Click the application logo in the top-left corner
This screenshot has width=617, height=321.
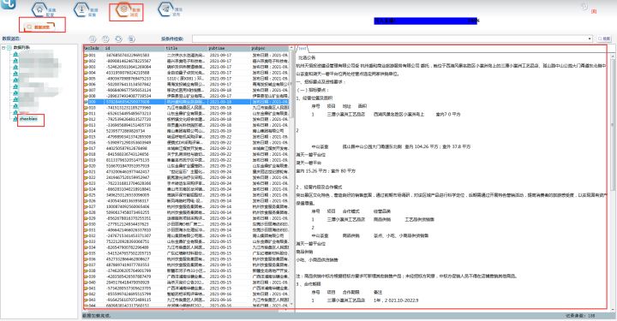coord(8,4)
